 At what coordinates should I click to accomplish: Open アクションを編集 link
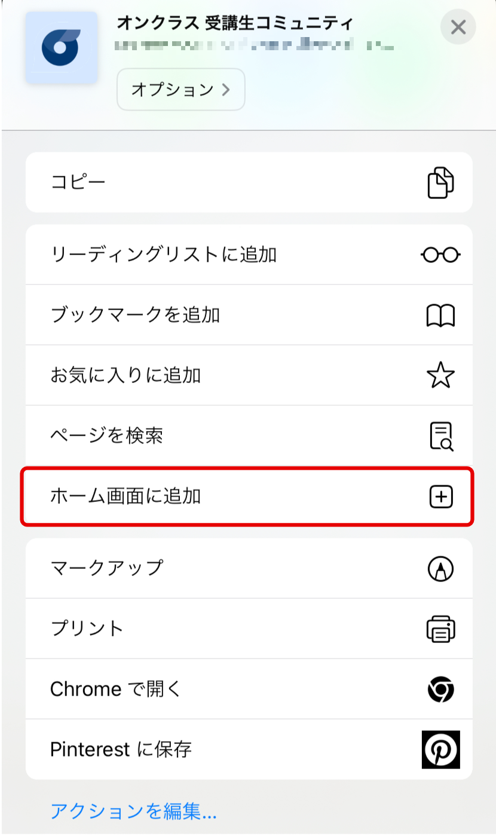pyautogui.click(x=133, y=812)
